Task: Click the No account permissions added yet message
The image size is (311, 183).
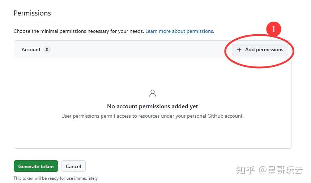Action: tap(152, 106)
